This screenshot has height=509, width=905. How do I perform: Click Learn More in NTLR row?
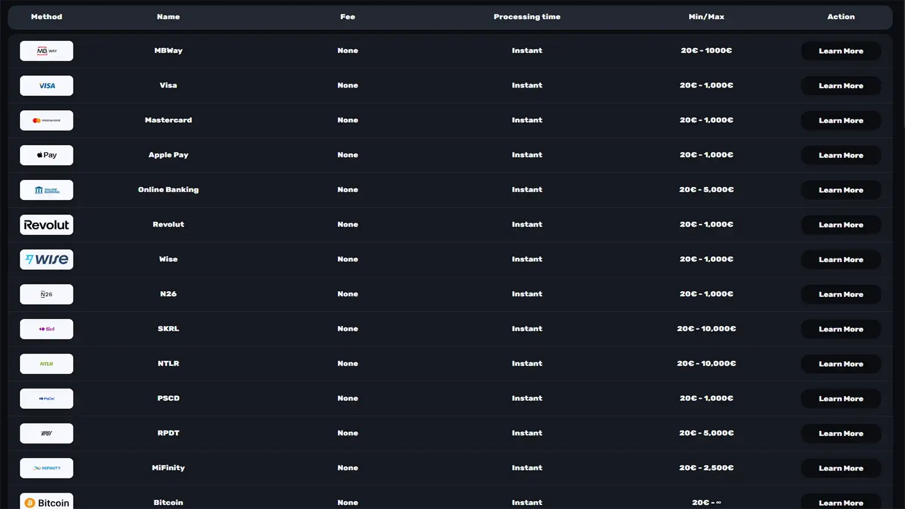coord(841,364)
